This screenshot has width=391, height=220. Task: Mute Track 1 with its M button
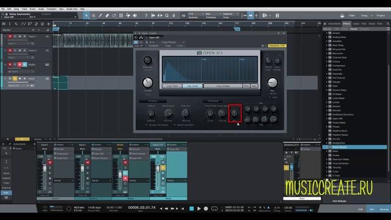pyautogui.click(x=10, y=37)
